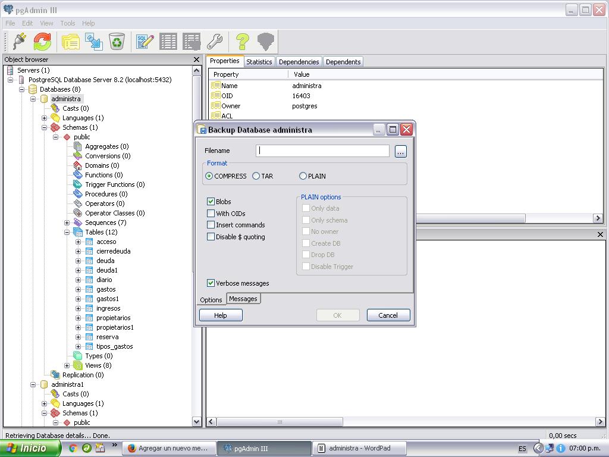Viewport: 609px width, 457px height.
Task: Expand the ingresos table node
Action: (78, 309)
